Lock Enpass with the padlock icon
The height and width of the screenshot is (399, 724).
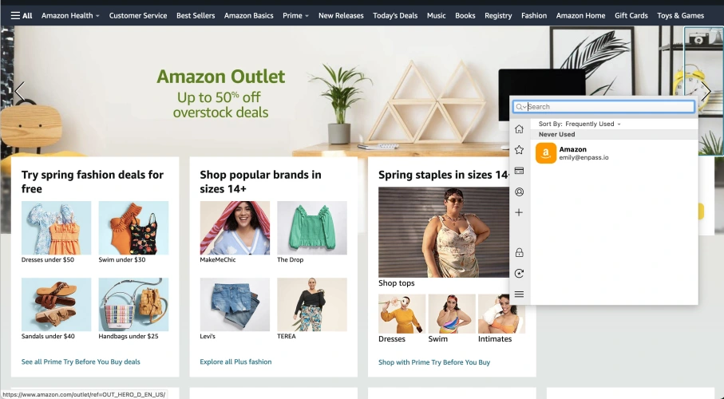[519, 253]
